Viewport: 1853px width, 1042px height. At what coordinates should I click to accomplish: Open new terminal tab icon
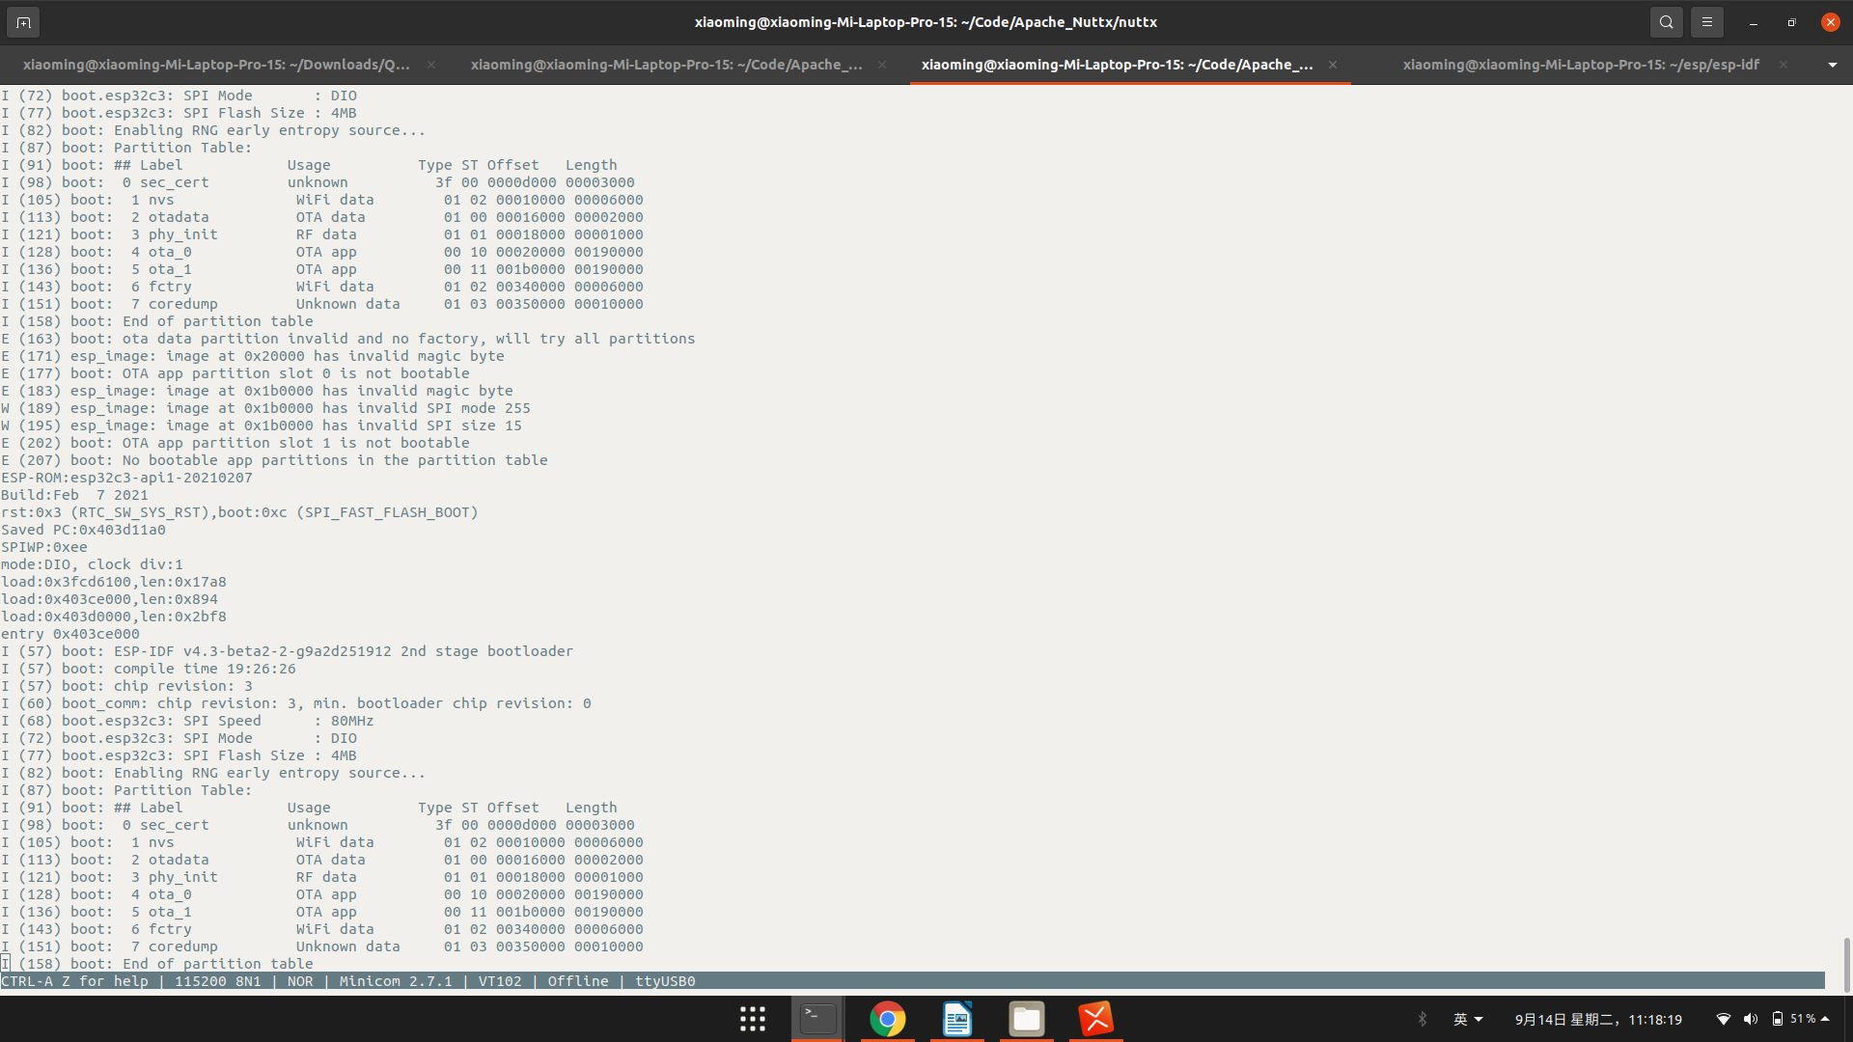point(23,21)
